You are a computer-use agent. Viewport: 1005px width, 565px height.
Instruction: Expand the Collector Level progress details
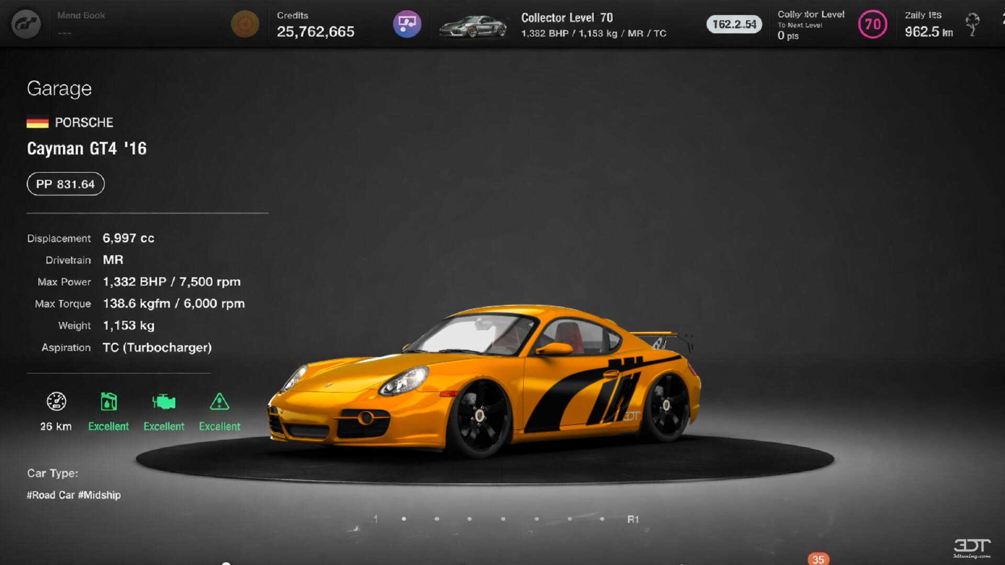[810, 24]
